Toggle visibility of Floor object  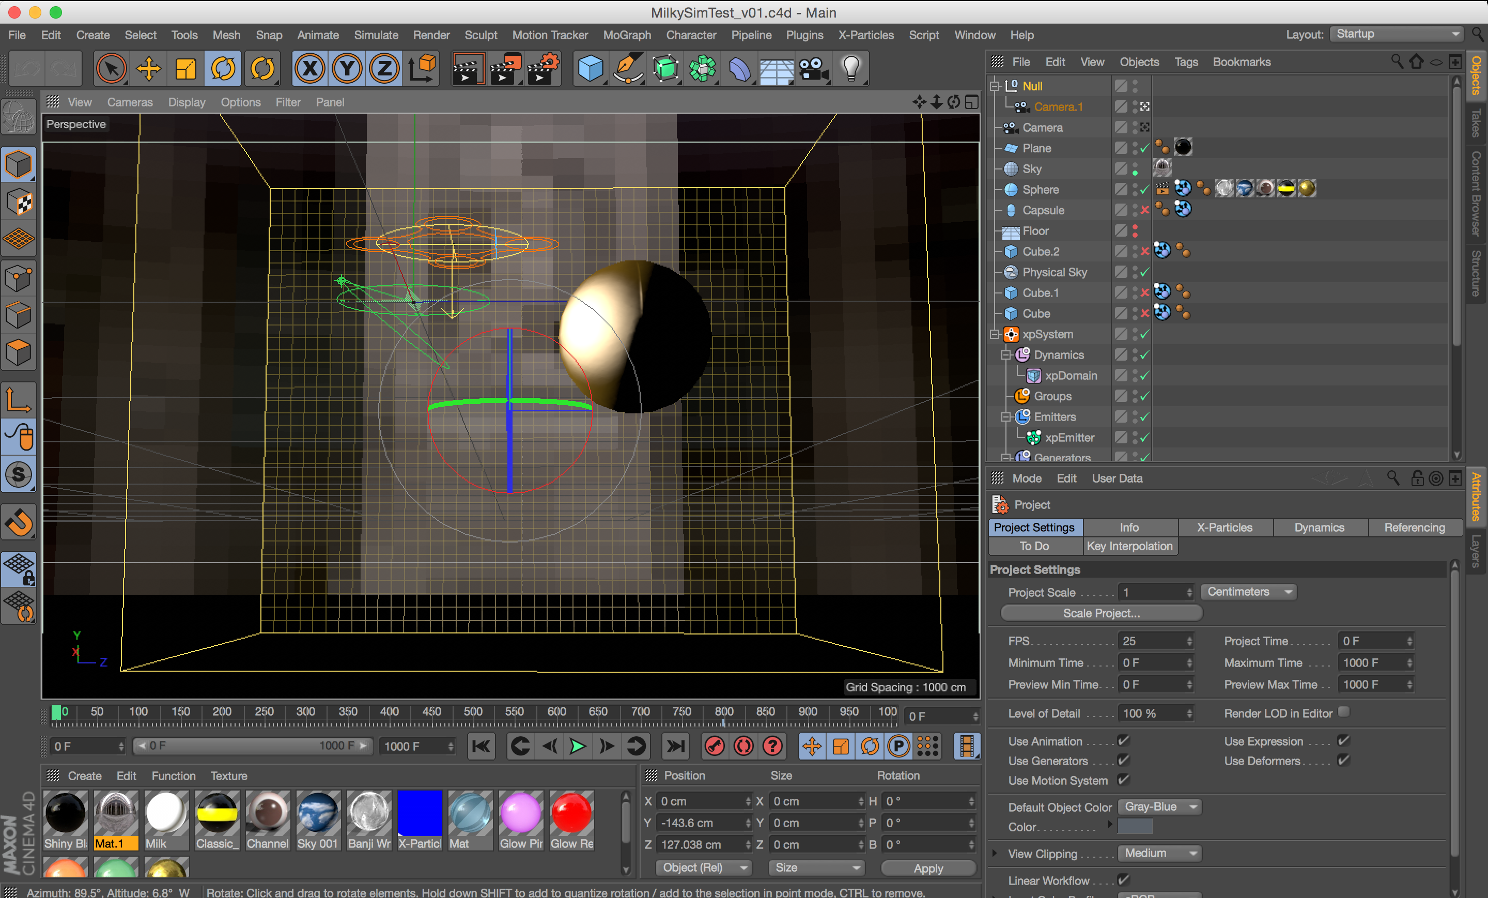[x=1139, y=229]
